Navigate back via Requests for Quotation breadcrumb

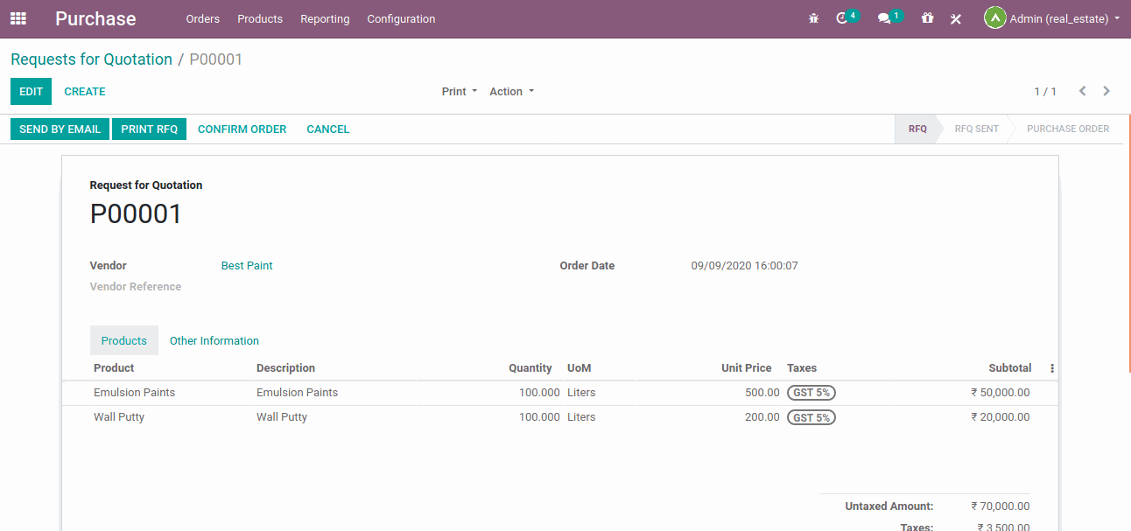(91, 59)
